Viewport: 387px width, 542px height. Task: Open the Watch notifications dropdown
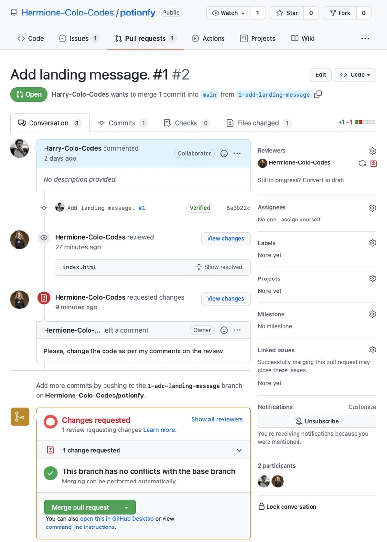click(x=229, y=13)
